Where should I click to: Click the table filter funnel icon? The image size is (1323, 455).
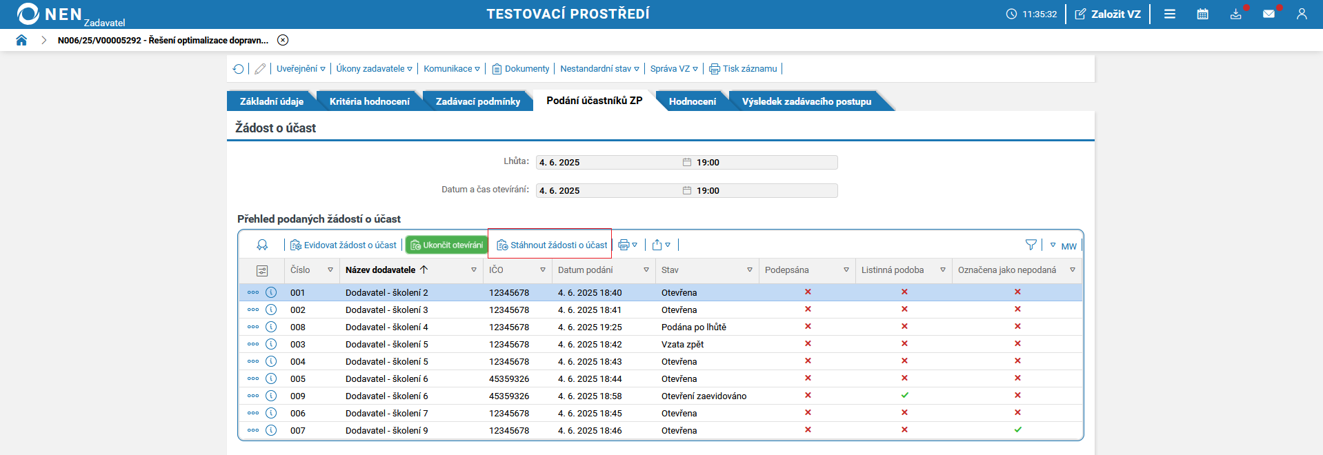pyautogui.click(x=1031, y=245)
